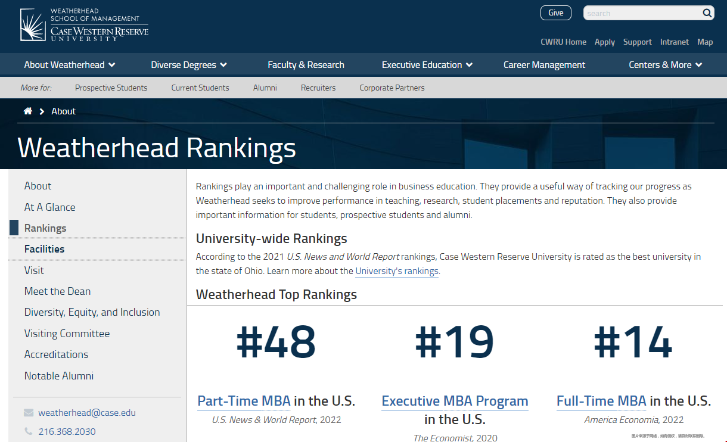Select Rankings in the sidebar
This screenshot has width=727, height=442.
pyautogui.click(x=45, y=228)
